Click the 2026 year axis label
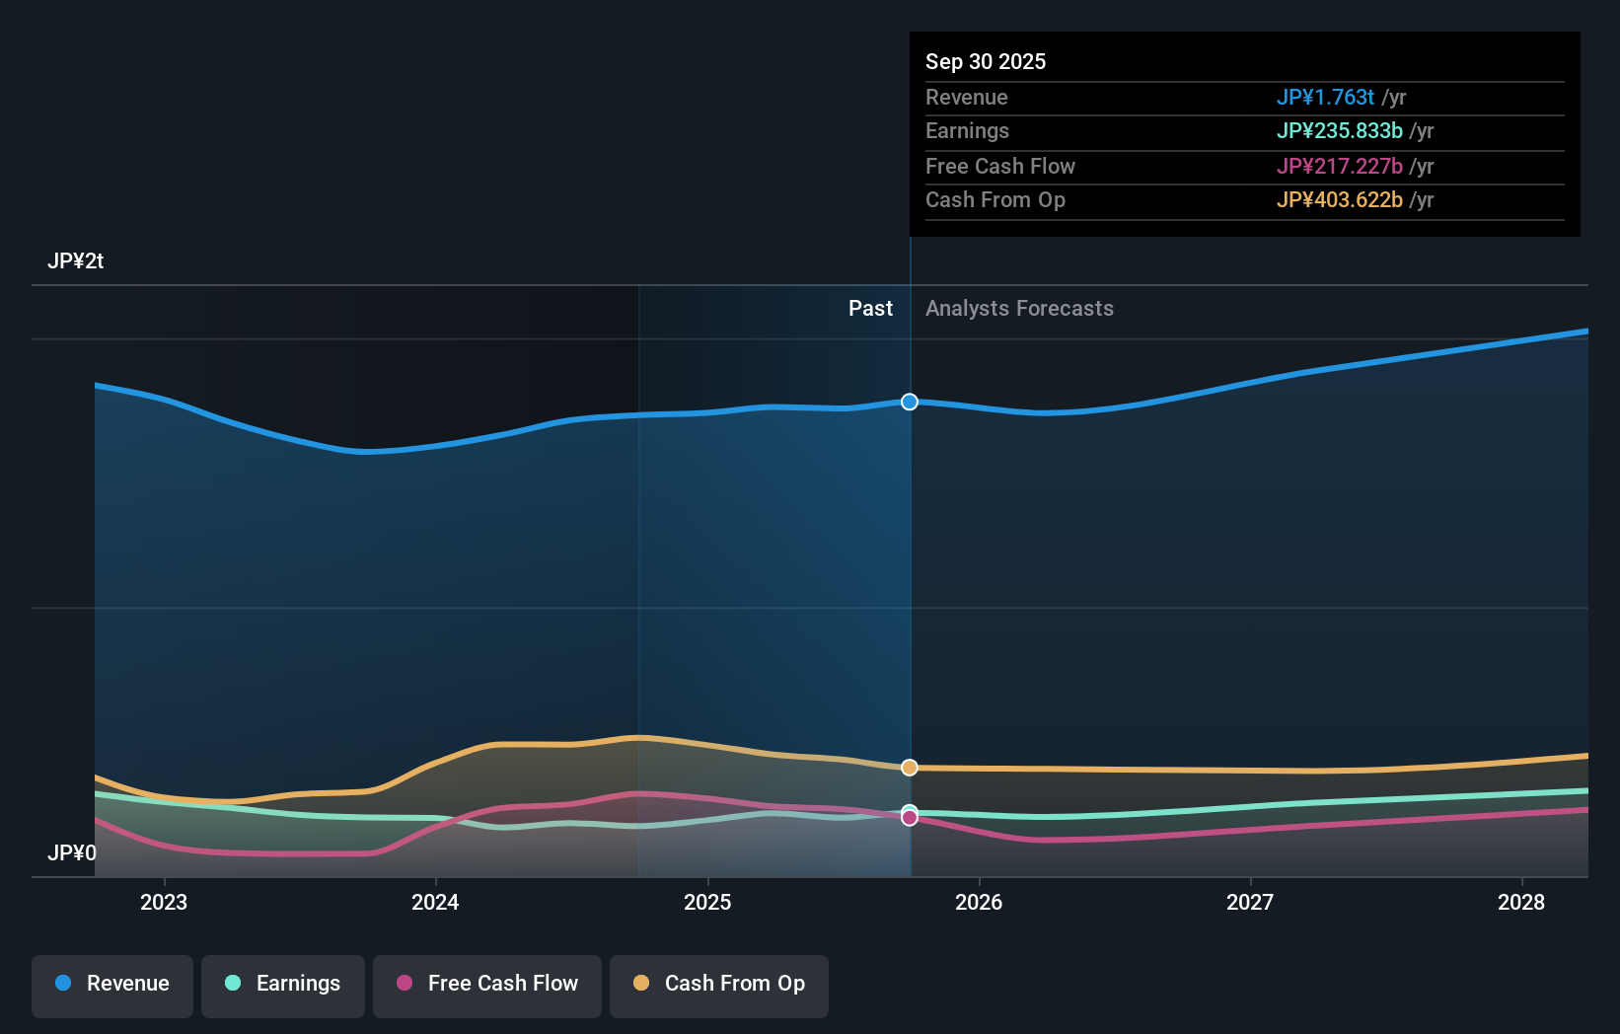 click(978, 902)
